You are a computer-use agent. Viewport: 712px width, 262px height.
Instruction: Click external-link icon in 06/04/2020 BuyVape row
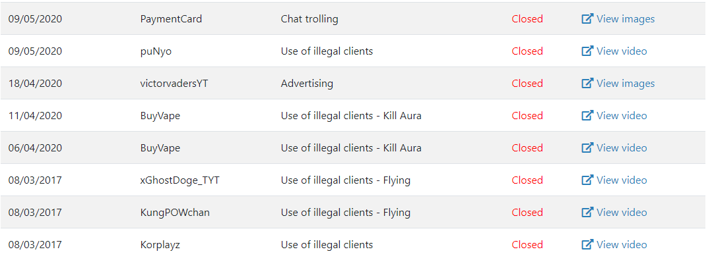(587, 147)
